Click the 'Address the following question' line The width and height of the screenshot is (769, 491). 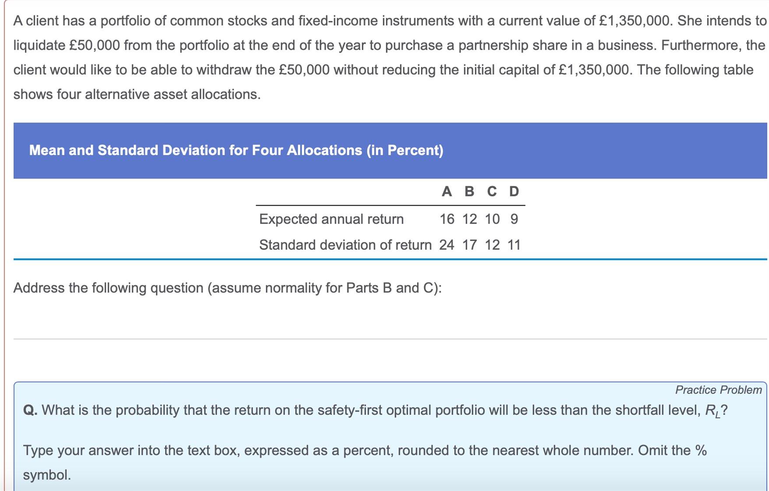click(x=228, y=288)
